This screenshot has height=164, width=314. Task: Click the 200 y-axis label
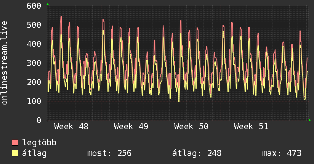(x=34, y=82)
